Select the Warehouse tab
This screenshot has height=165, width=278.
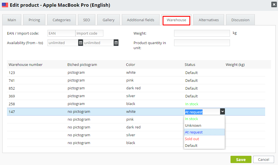click(176, 20)
